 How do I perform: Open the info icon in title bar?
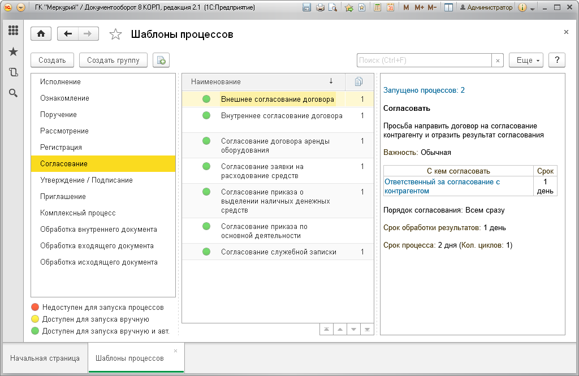(522, 7)
